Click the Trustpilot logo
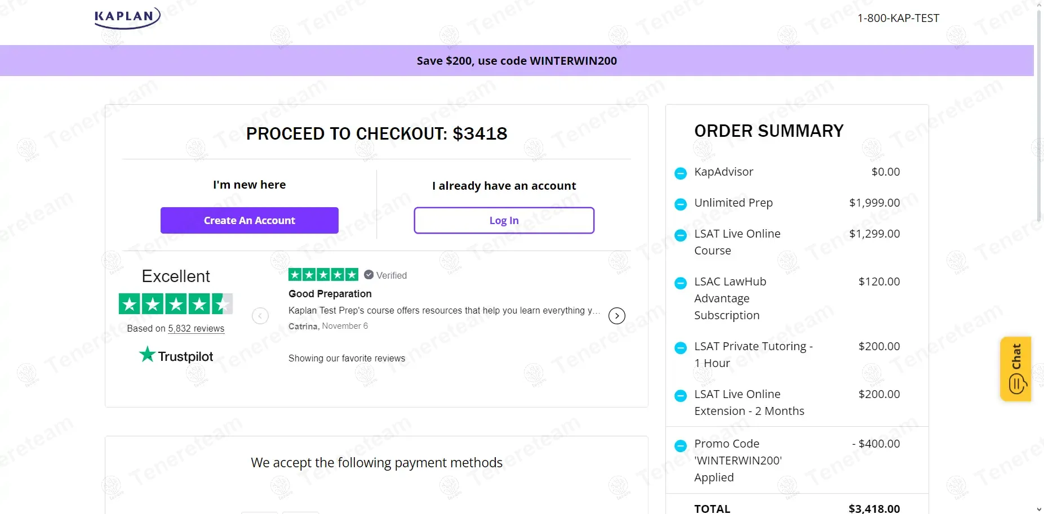This screenshot has width=1044, height=514. point(176,356)
